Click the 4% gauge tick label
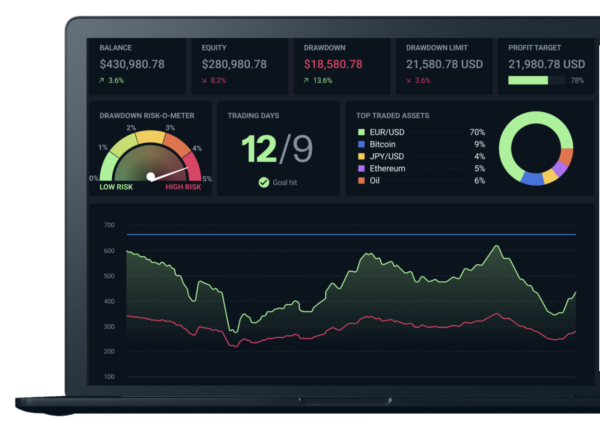 (x=197, y=148)
